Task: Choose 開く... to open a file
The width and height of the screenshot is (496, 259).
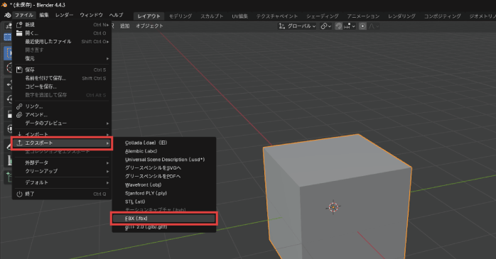Action: click(62, 33)
